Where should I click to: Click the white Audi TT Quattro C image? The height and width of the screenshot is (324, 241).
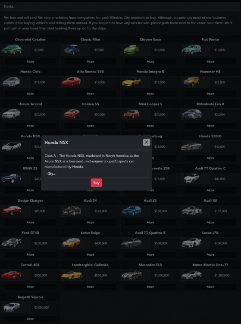[x=191, y=178]
